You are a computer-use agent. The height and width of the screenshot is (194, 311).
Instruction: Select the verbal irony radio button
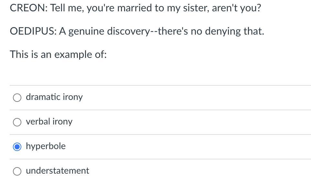[x=17, y=122]
